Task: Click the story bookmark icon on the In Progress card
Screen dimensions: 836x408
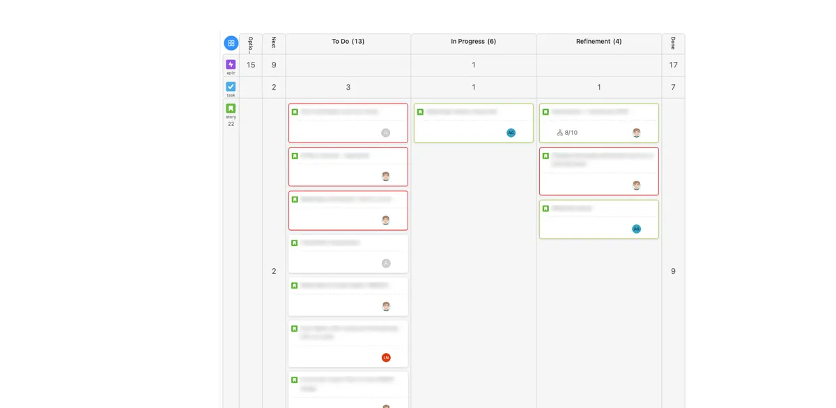Action: tap(420, 112)
